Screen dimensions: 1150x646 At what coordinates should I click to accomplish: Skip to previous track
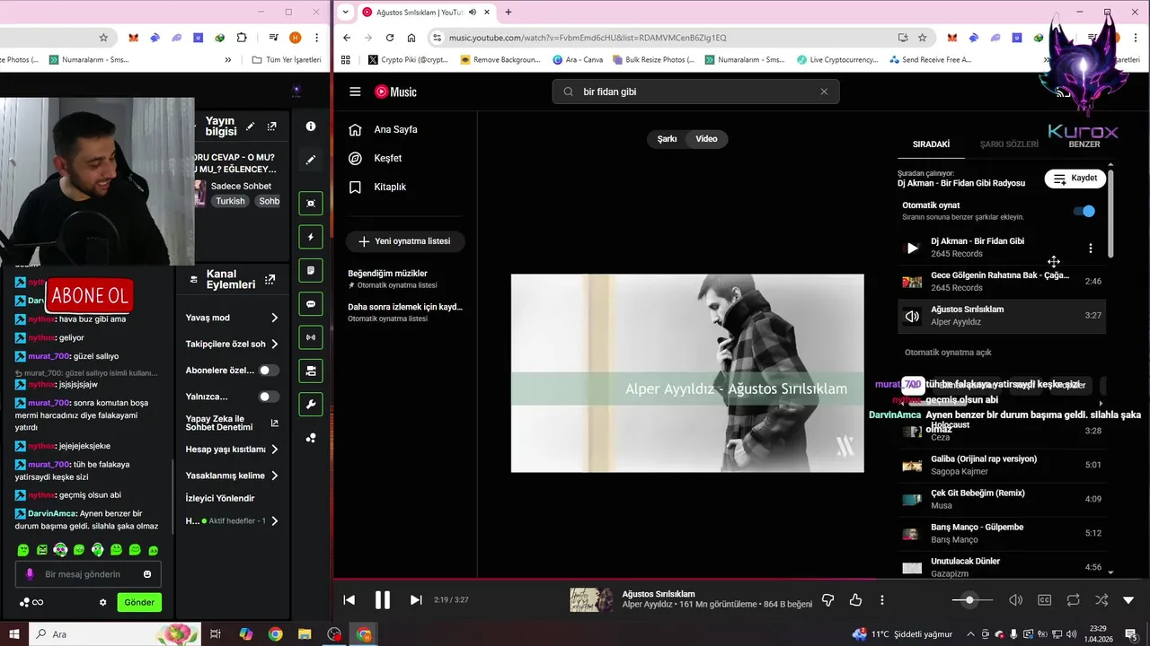click(349, 599)
